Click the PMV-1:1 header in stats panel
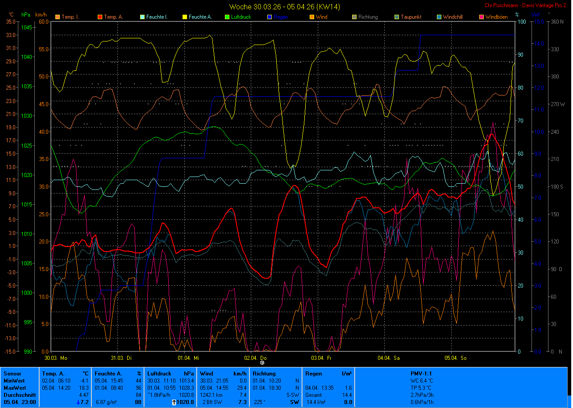The height and width of the screenshot is (408, 573). point(421,374)
